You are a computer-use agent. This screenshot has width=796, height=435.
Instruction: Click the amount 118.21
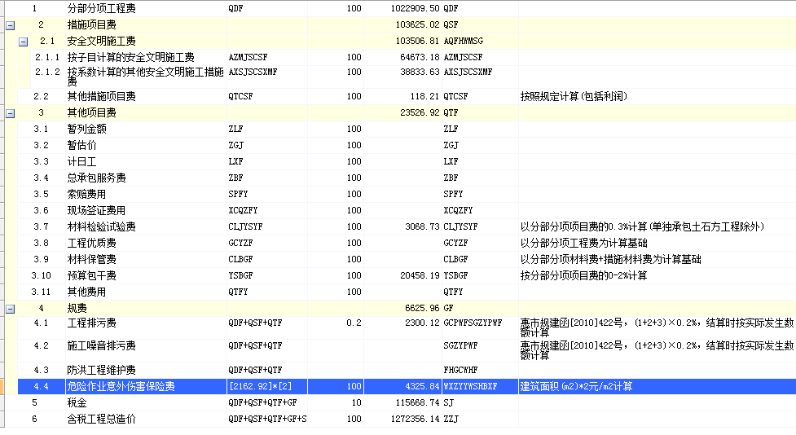click(x=424, y=96)
